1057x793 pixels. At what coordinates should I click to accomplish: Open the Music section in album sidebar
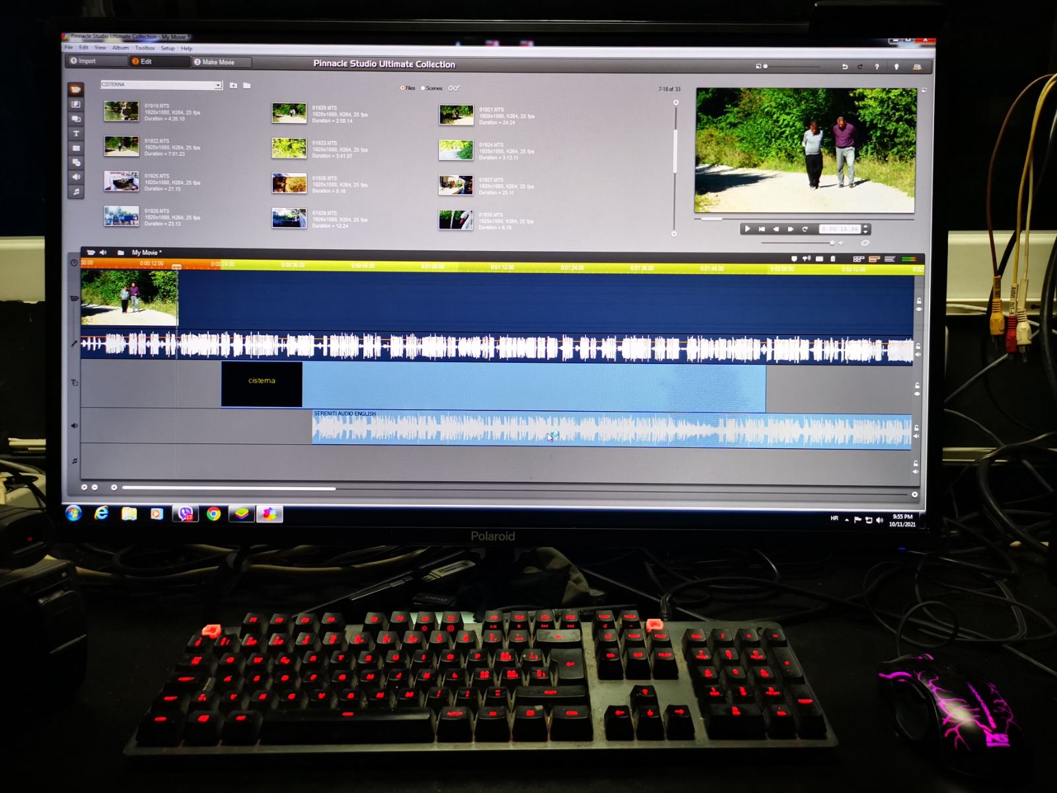pos(76,192)
